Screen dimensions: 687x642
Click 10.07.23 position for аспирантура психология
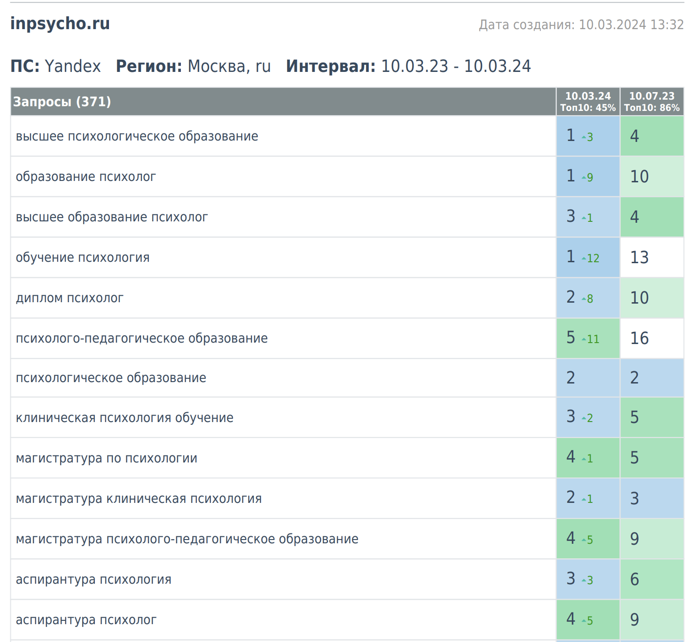point(652,579)
